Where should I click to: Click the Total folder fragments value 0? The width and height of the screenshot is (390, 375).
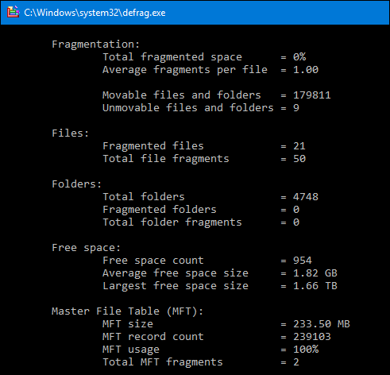296,222
